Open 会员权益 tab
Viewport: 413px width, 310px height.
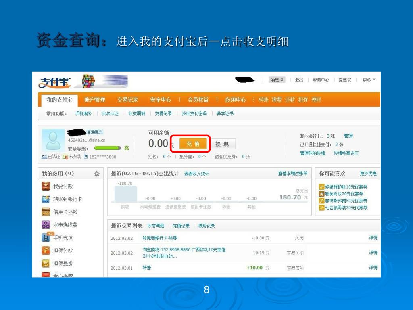198,100
